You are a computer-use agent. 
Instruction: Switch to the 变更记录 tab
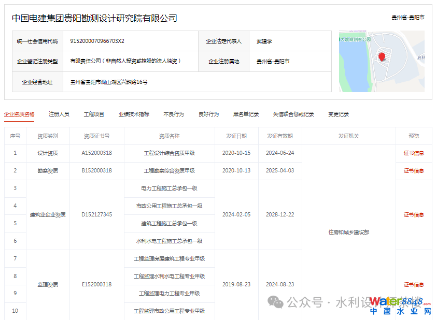pyautogui.click(x=339, y=114)
